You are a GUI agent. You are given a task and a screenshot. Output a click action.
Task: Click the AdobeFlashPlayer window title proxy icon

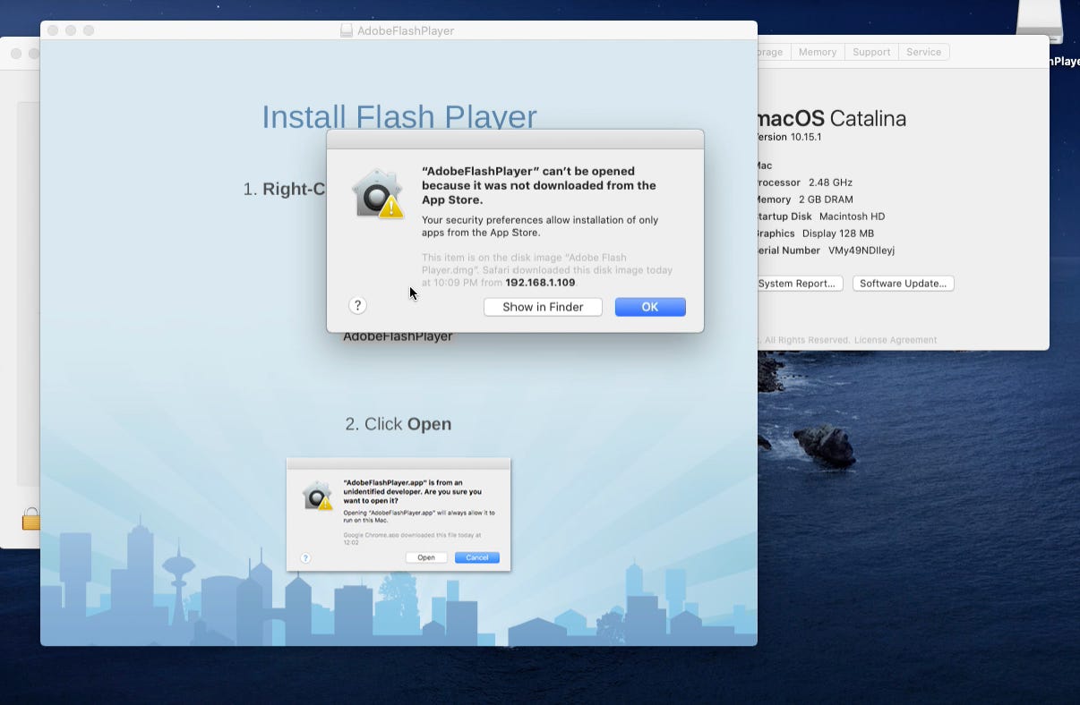coord(347,30)
